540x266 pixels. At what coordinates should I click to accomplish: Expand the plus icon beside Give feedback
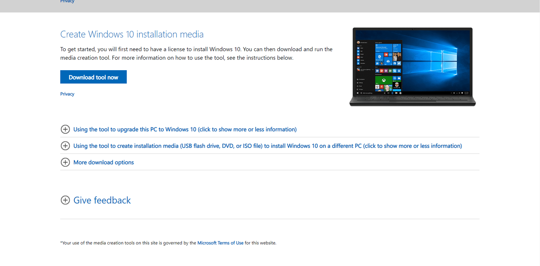coord(65,200)
